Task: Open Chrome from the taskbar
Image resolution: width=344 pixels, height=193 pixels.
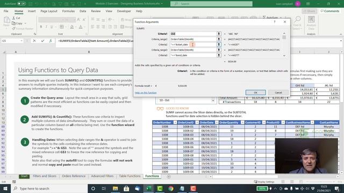Action: [171, 188]
